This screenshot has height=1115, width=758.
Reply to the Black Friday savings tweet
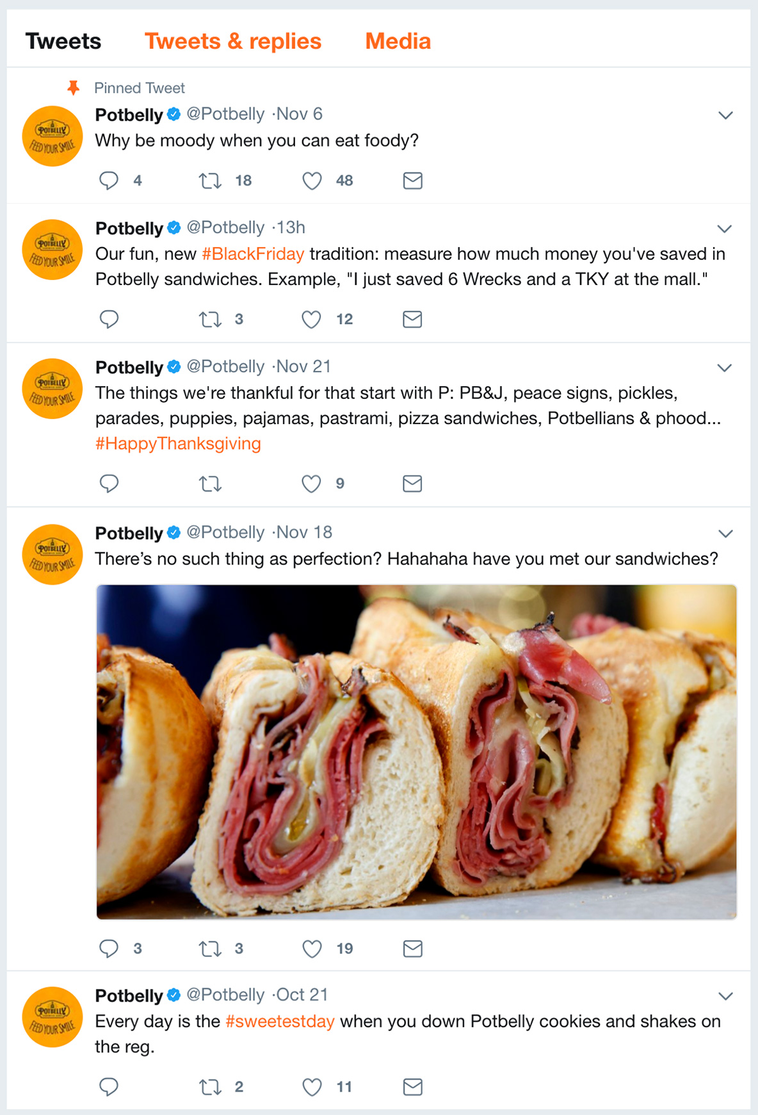[x=109, y=319]
